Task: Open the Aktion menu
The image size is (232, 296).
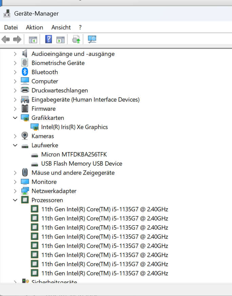Action: click(34, 27)
